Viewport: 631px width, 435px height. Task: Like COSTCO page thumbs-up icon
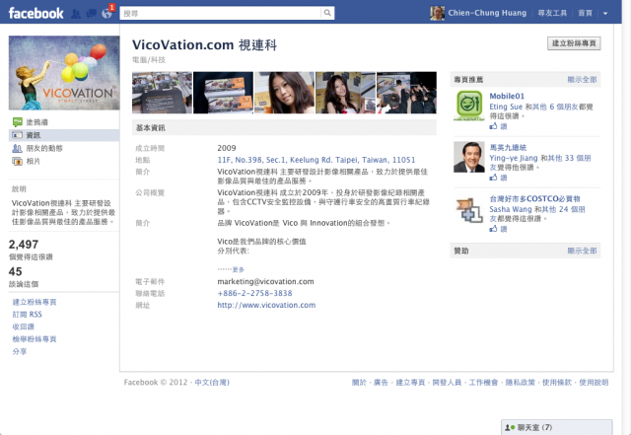click(493, 229)
